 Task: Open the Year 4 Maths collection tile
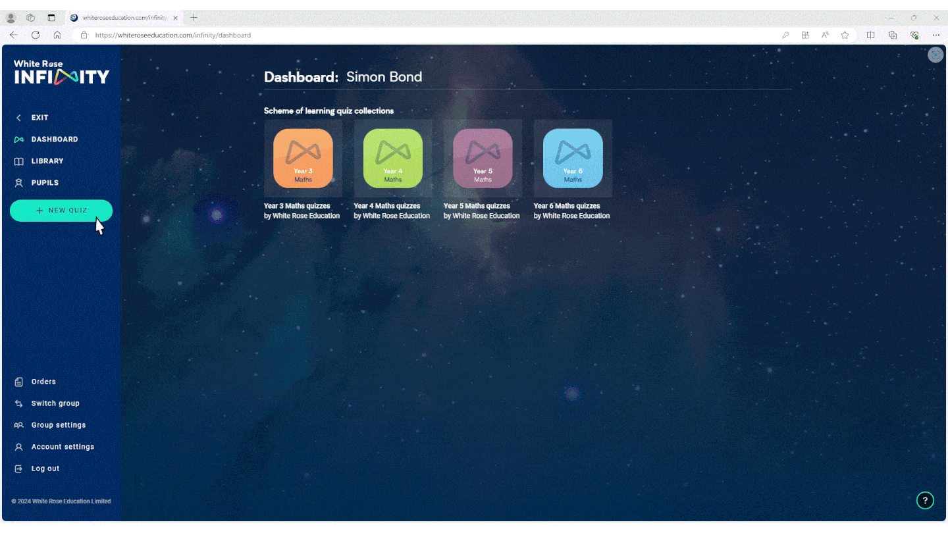coord(393,159)
